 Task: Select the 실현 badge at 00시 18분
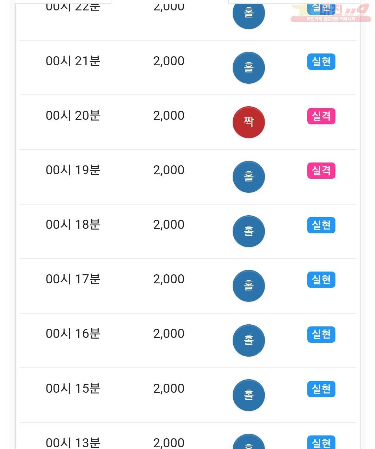[x=321, y=225]
